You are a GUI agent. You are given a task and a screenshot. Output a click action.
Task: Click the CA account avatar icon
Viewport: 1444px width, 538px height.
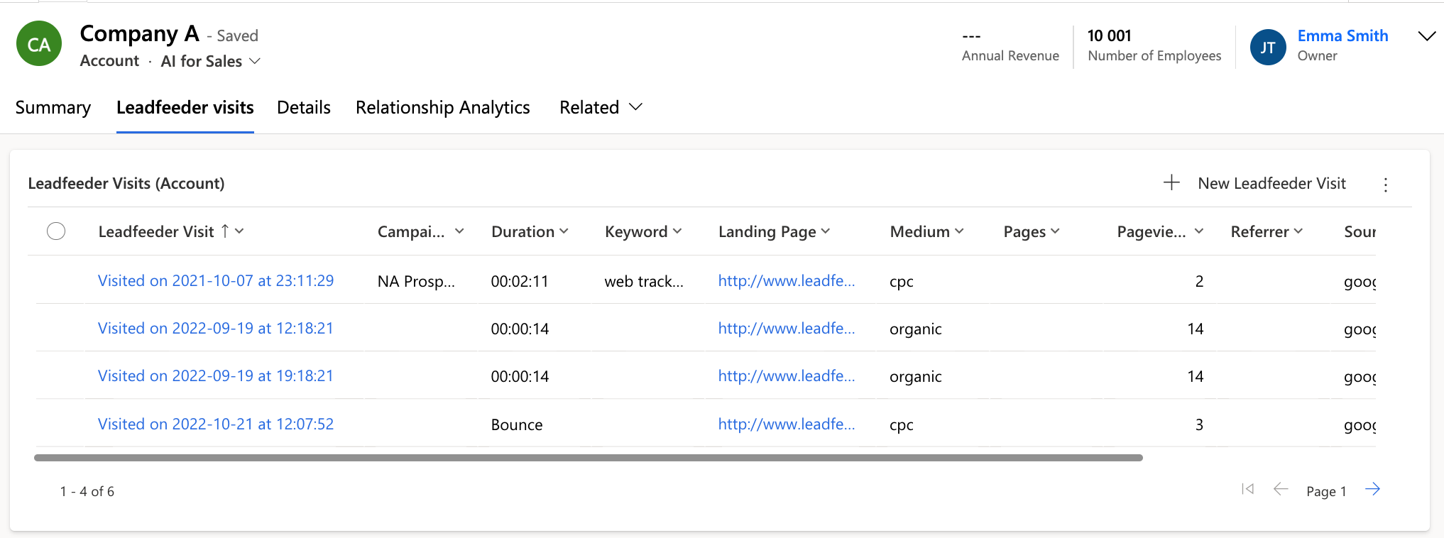tap(39, 44)
